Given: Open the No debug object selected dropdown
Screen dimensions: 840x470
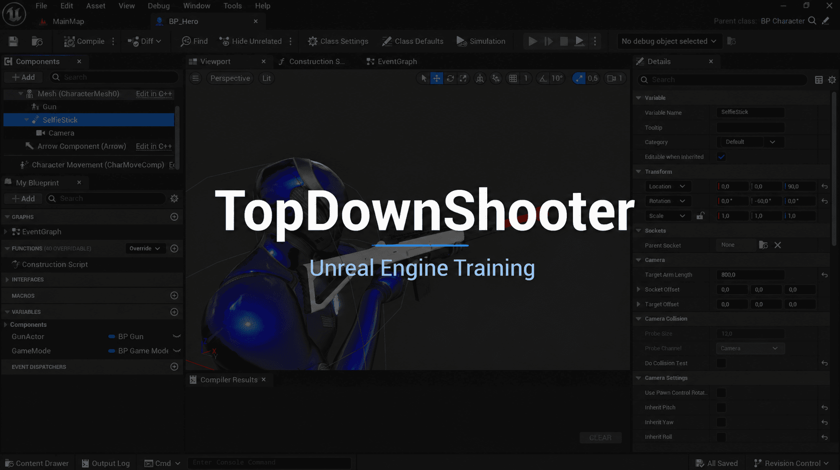Looking at the screenshot, I should click(669, 41).
